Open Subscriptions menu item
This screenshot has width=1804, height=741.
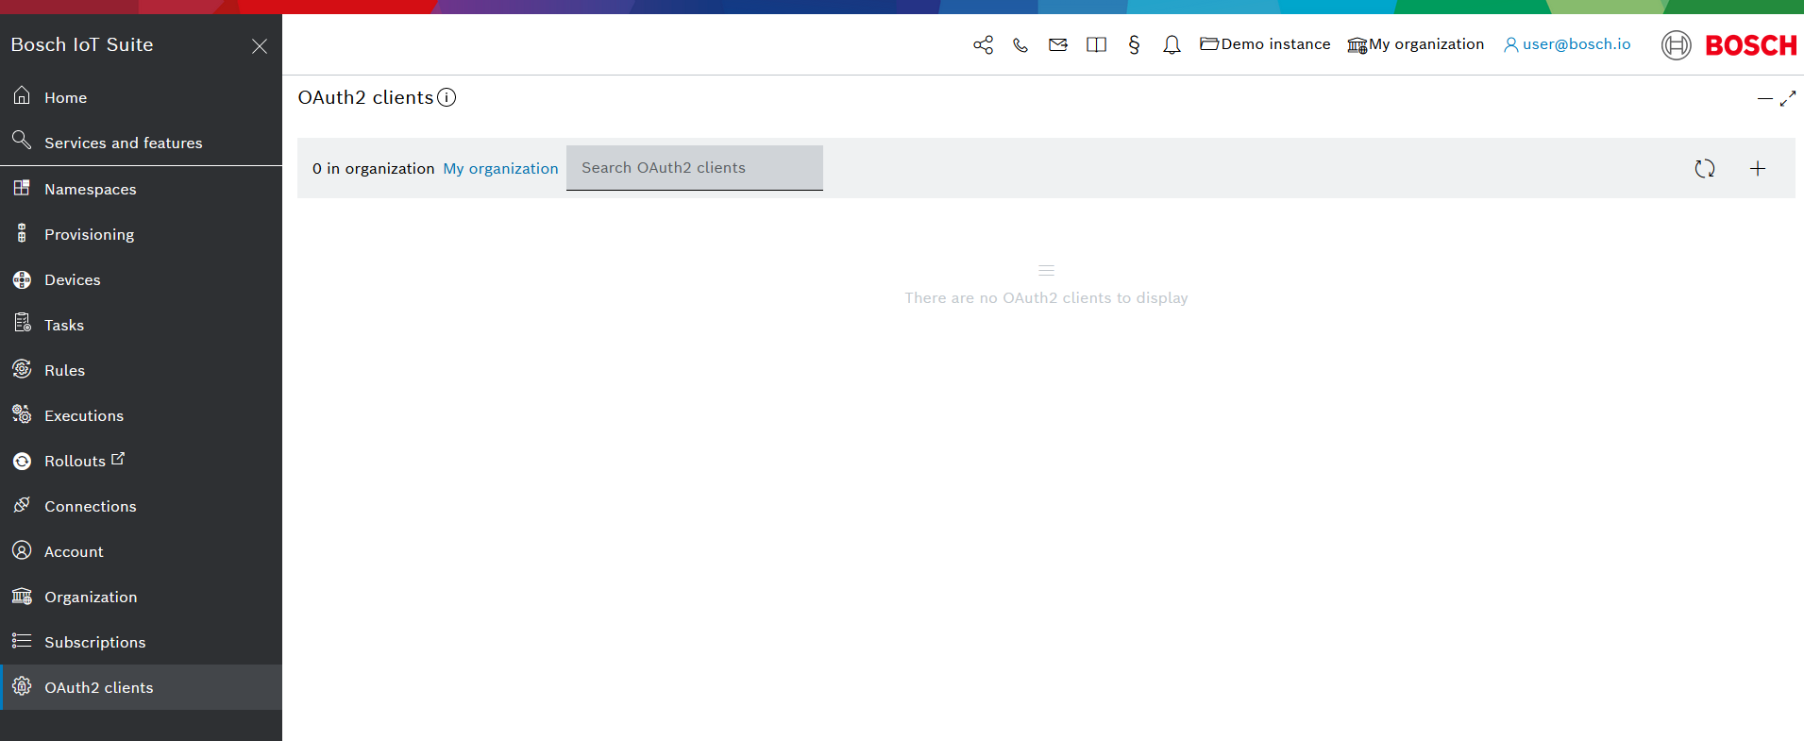pos(141,642)
